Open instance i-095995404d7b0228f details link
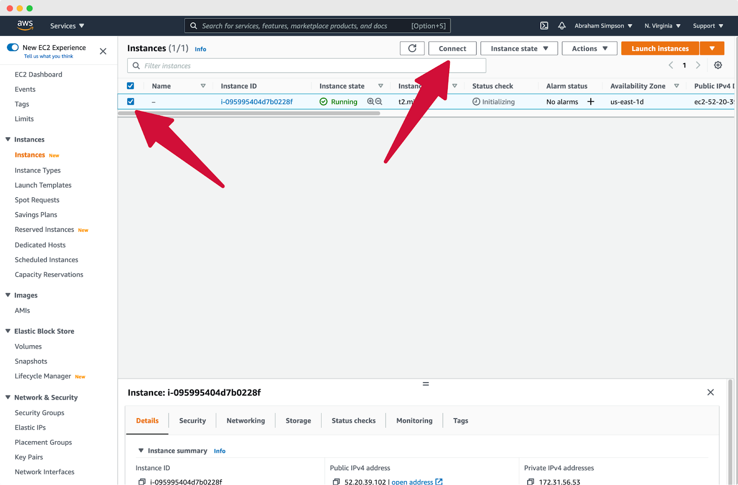The image size is (738, 485). click(256, 101)
